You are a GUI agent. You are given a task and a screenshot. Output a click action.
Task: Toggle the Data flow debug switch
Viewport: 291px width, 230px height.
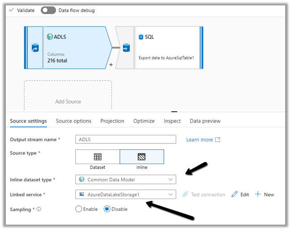point(48,10)
